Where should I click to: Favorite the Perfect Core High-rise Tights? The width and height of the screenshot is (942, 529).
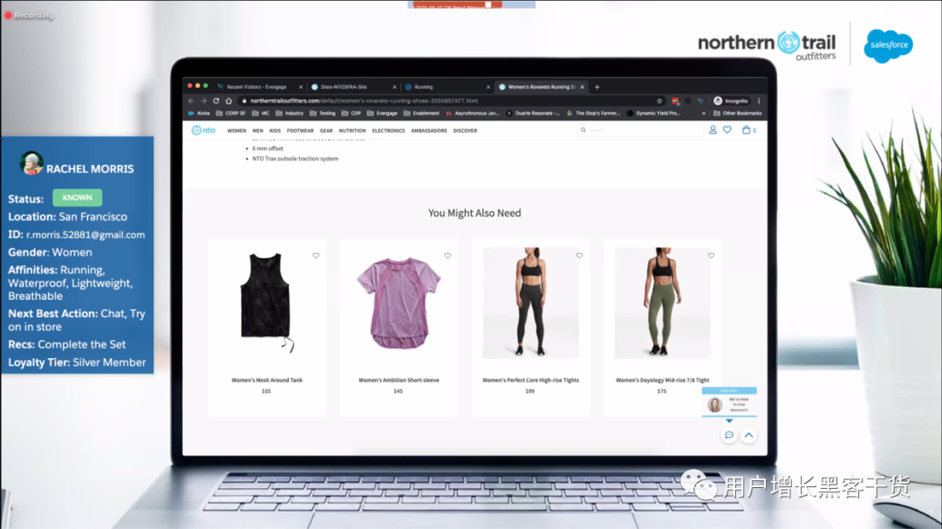[x=579, y=256]
